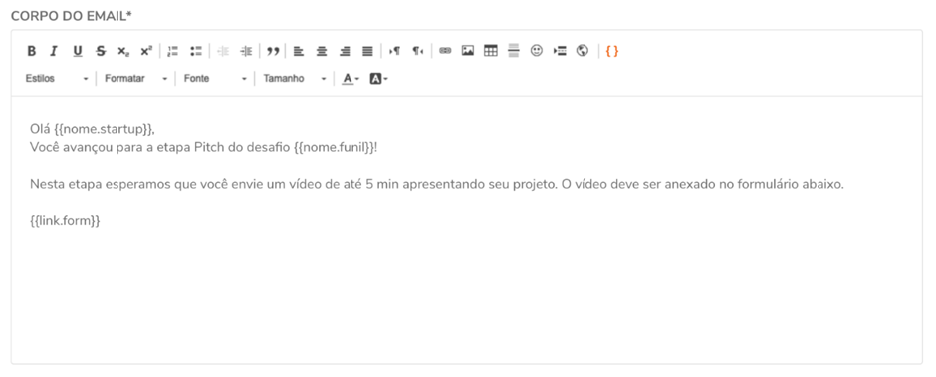This screenshot has width=936, height=377.
Task: Set text direction right to left
Action: 418,52
